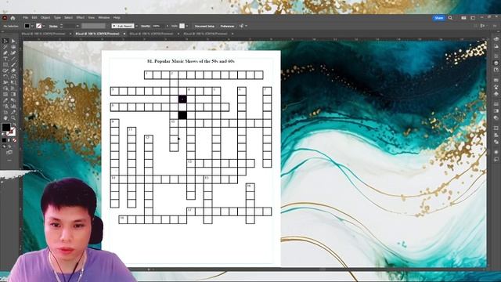Adjust the stroke weight stepper arrows
501x282 pixels.
tap(61, 26)
